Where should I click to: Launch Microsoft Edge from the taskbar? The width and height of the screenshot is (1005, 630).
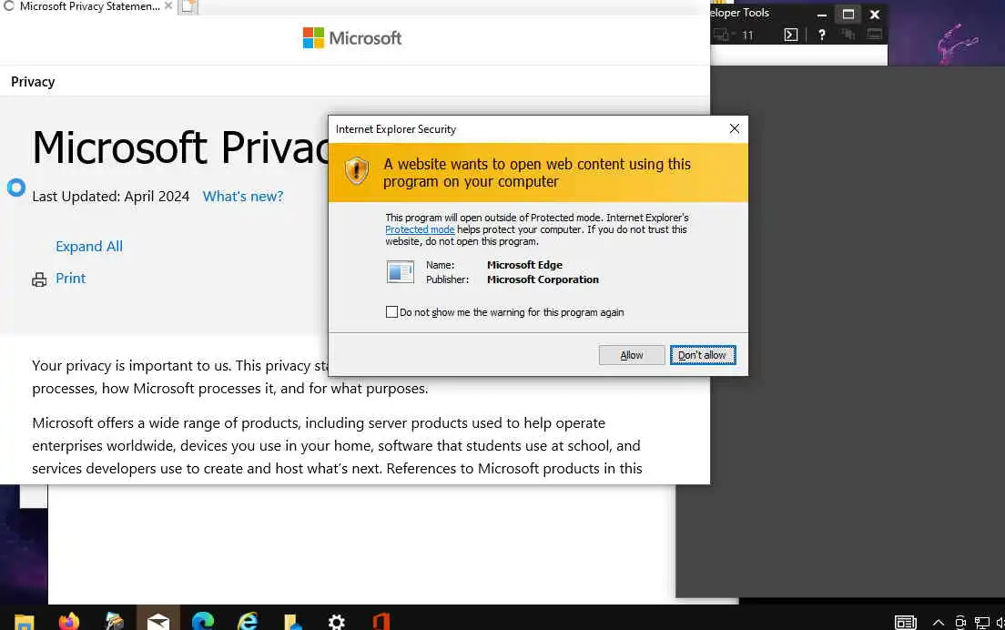(203, 620)
